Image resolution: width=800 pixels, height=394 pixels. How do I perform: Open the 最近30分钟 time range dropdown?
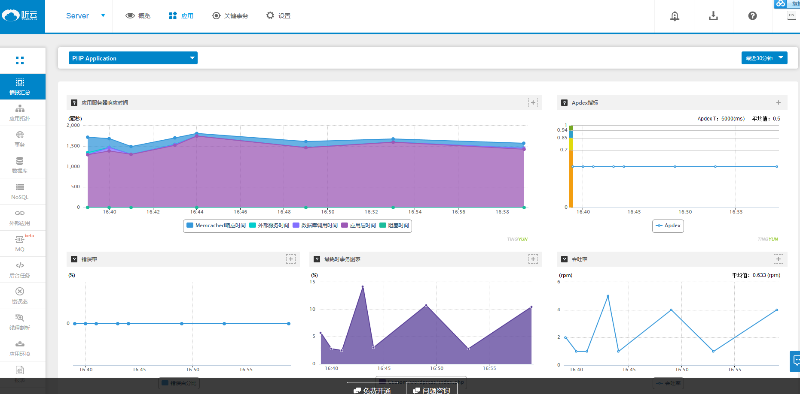click(764, 58)
